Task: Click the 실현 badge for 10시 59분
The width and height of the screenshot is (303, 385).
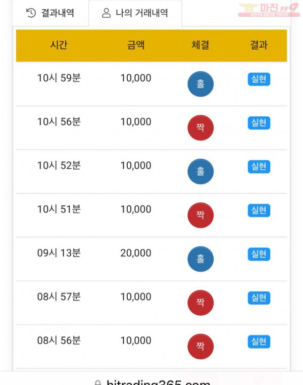Action: (259, 79)
